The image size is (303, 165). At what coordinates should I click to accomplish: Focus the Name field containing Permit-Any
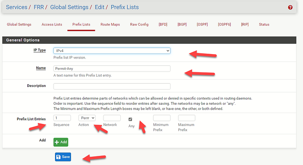click(112, 68)
